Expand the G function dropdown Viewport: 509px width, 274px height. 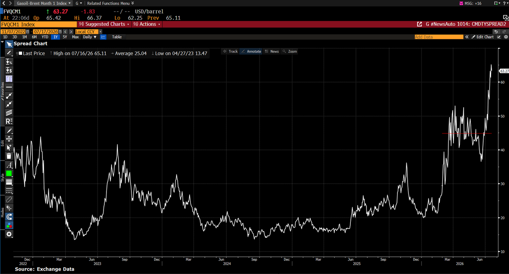(79, 3)
